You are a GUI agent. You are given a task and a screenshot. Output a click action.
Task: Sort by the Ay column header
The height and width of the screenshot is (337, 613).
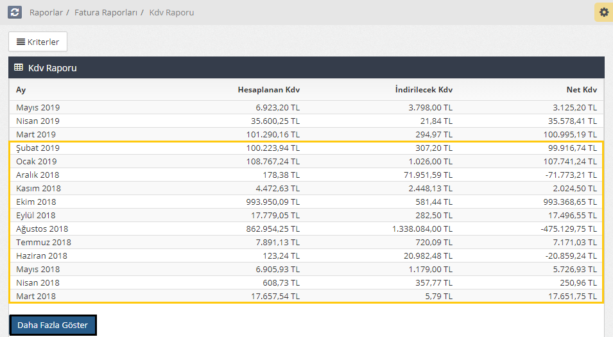tap(21, 90)
